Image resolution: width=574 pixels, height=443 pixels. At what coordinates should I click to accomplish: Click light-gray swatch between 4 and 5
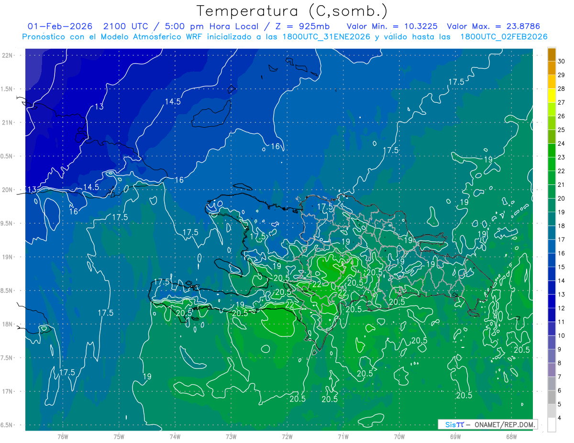click(552, 411)
